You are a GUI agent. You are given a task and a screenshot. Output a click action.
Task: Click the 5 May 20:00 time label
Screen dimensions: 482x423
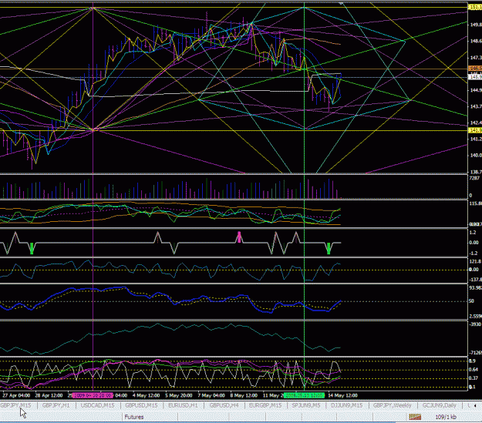point(179,395)
